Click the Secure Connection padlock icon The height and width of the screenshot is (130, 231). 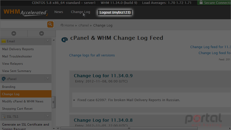click(201, 2)
